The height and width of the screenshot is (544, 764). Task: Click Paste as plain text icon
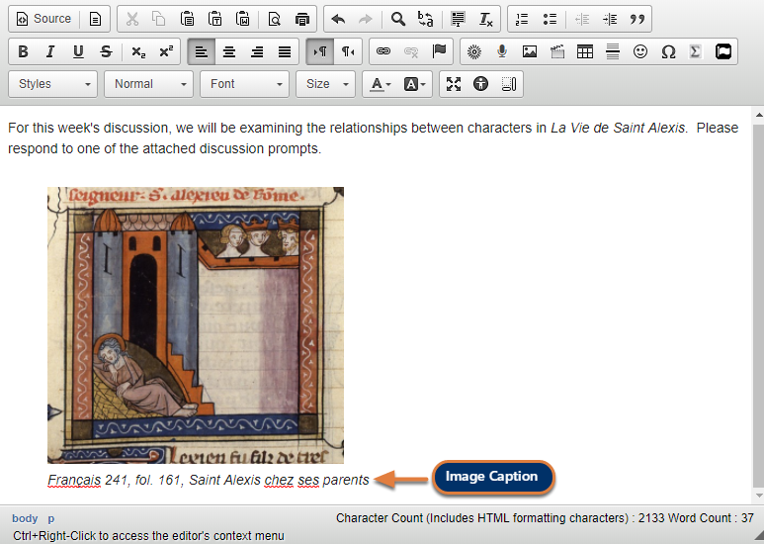pos(214,19)
